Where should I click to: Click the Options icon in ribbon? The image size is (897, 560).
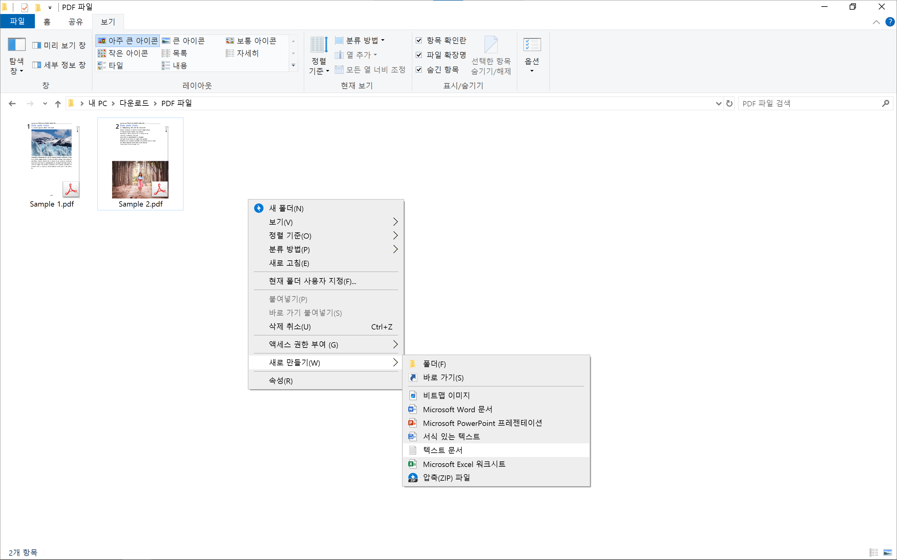click(532, 45)
